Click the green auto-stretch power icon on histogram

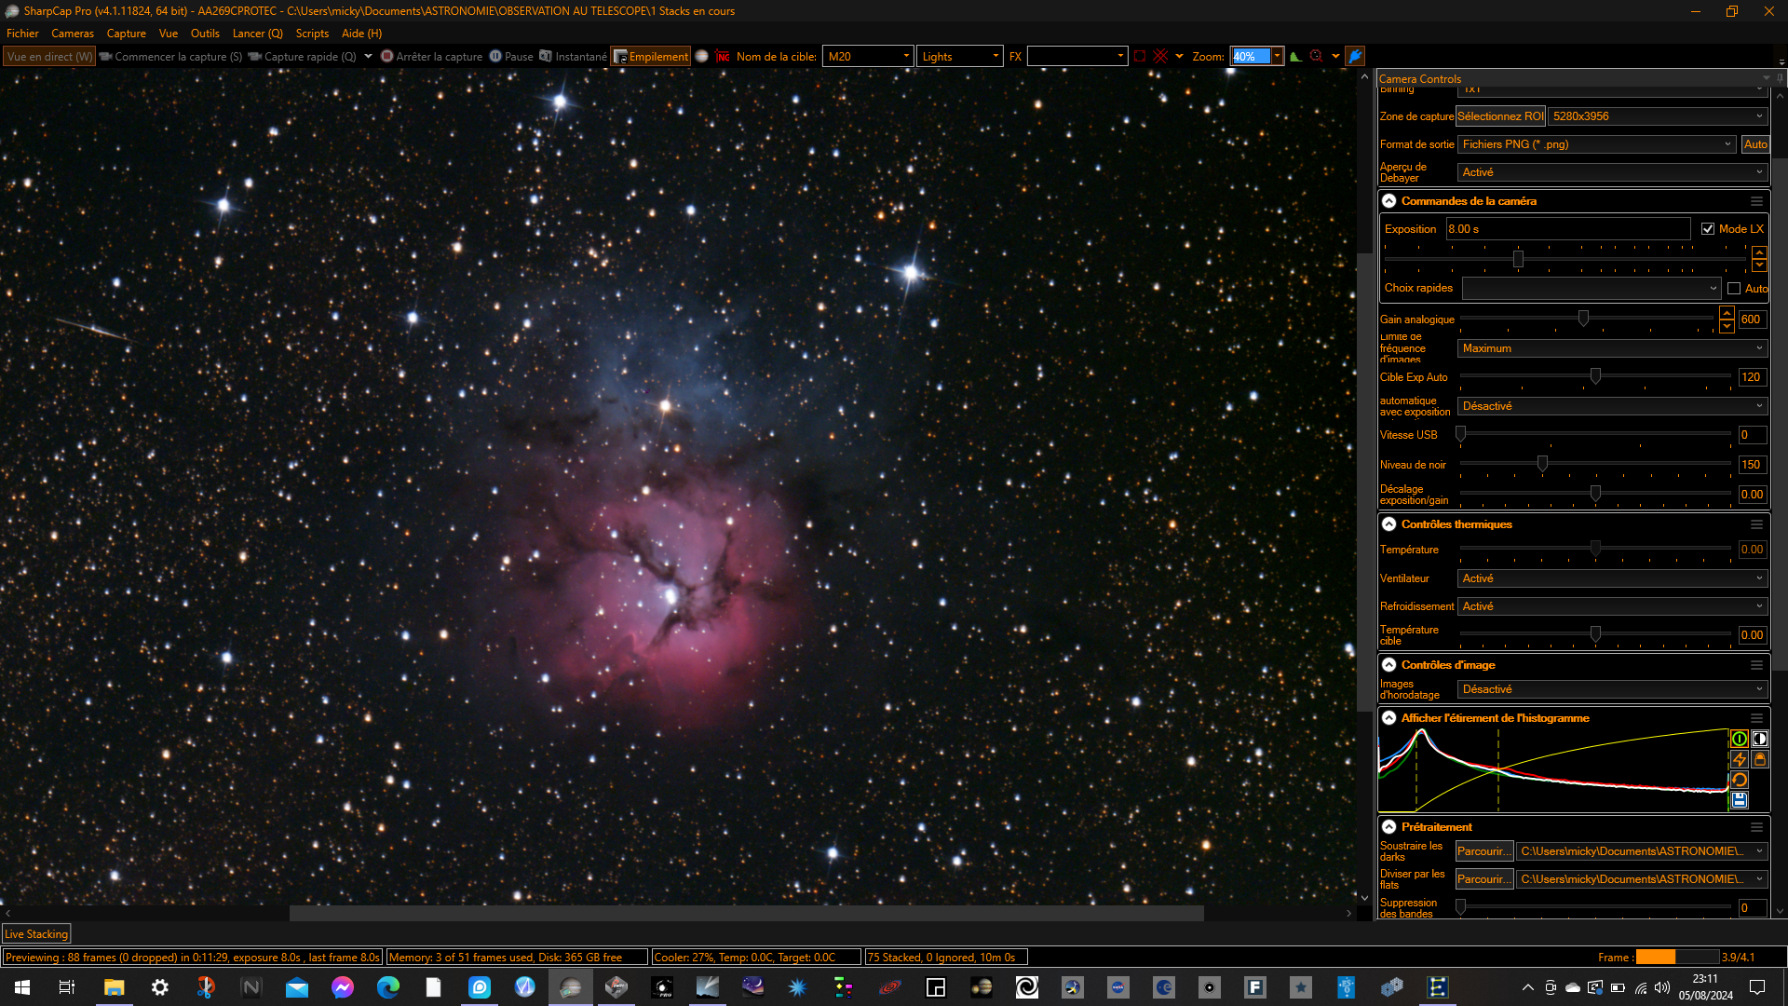click(1739, 739)
